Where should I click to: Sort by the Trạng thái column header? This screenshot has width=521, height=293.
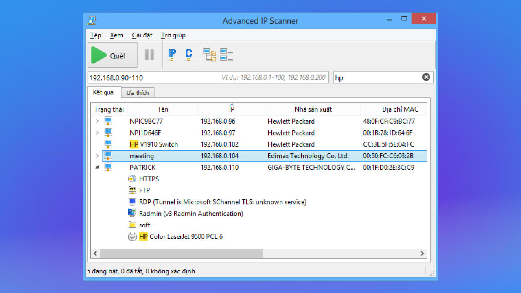click(109, 109)
